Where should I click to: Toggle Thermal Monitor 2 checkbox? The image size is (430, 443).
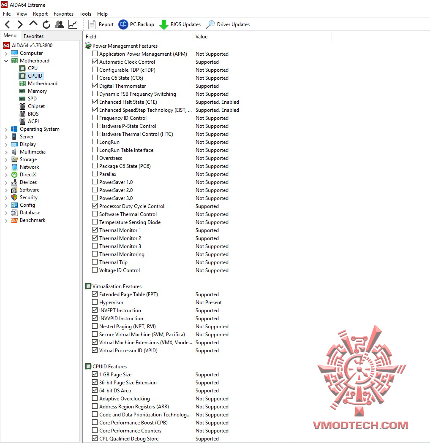[x=95, y=238]
